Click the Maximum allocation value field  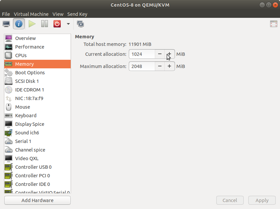[x=142, y=66]
